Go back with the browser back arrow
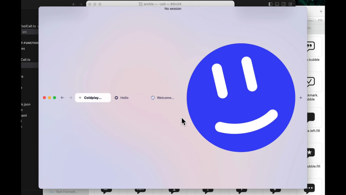Viewport: 346px width, 195px height. point(62,97)
